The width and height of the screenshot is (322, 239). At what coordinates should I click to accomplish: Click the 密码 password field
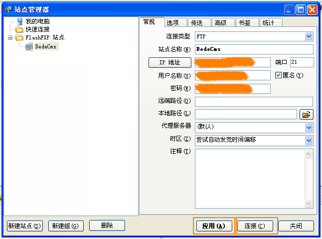pyautogui.click(x=233, y=89)
